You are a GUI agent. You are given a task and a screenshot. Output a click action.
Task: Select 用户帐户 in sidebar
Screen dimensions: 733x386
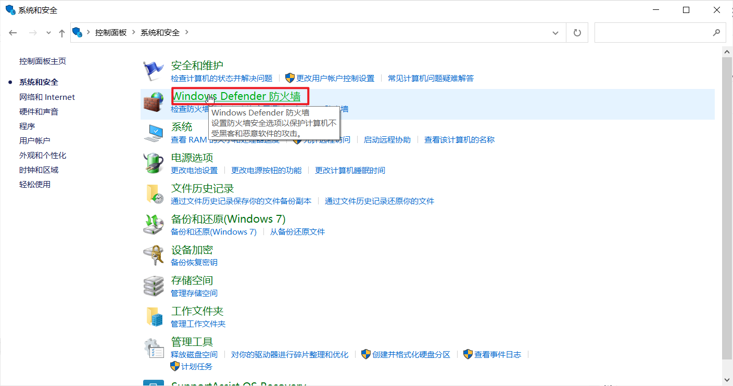(34, 140)
